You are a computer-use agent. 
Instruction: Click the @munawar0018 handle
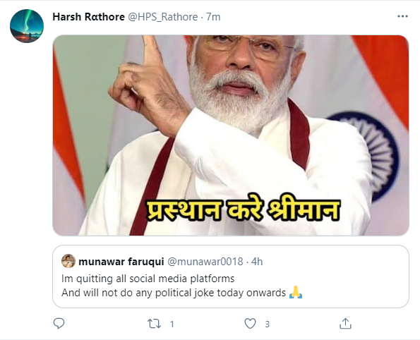[205, 262]
